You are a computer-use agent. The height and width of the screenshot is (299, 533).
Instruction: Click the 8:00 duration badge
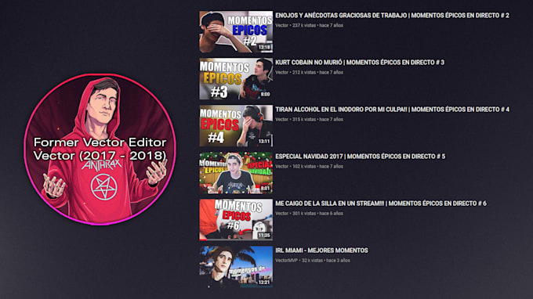tap(265, 95)
